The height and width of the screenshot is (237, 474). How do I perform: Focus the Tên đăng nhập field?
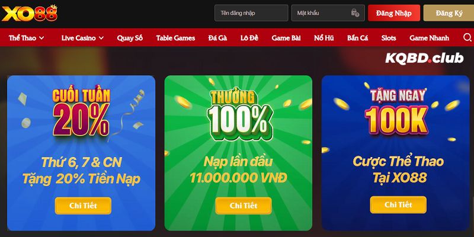pos(251,13)
